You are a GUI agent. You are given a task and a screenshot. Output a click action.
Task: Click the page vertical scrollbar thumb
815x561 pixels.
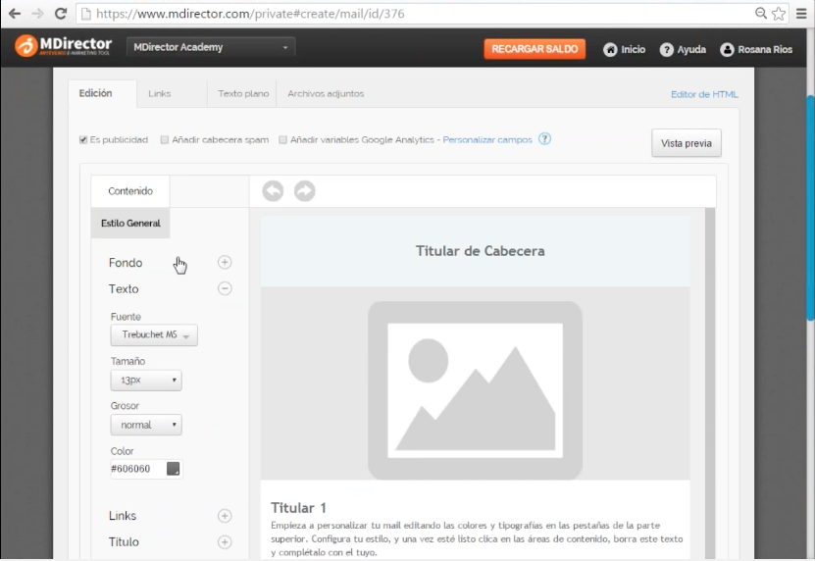[x=810, y=208]
